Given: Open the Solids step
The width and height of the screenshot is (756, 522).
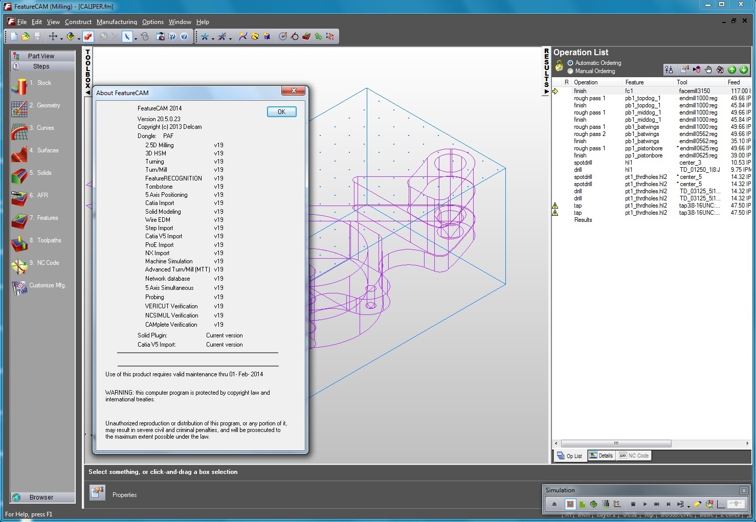Looking at the screenshot, I should (32, 176).
